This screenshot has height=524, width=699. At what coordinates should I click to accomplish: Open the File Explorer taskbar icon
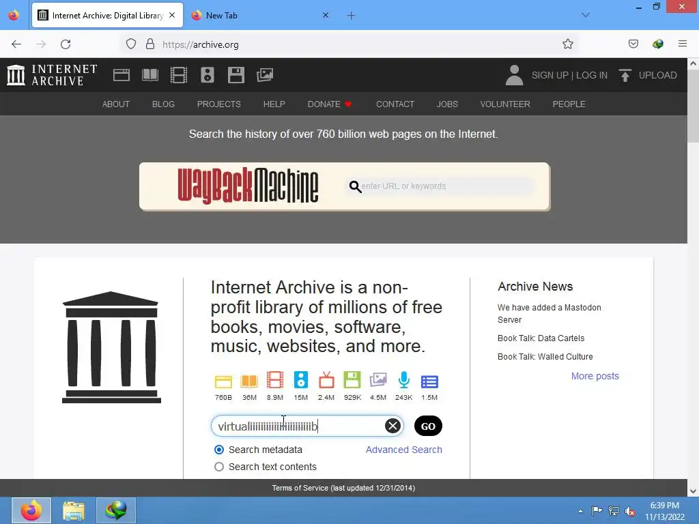point(74,510)
